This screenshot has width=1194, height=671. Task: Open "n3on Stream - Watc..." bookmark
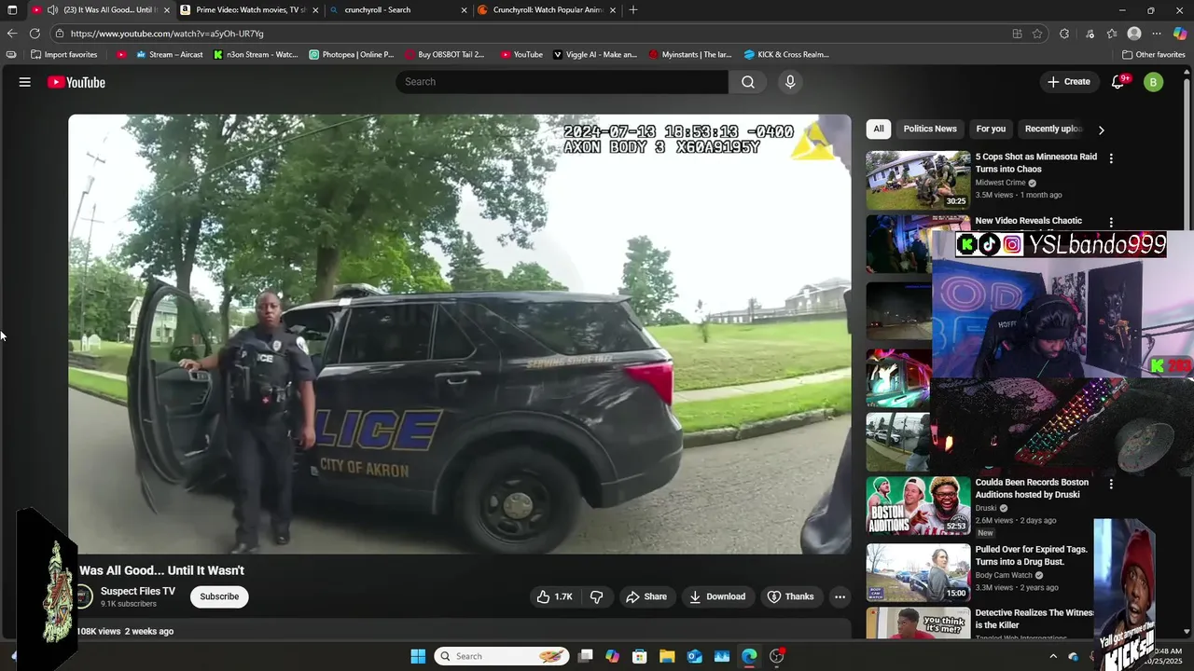tap(256, 54)
